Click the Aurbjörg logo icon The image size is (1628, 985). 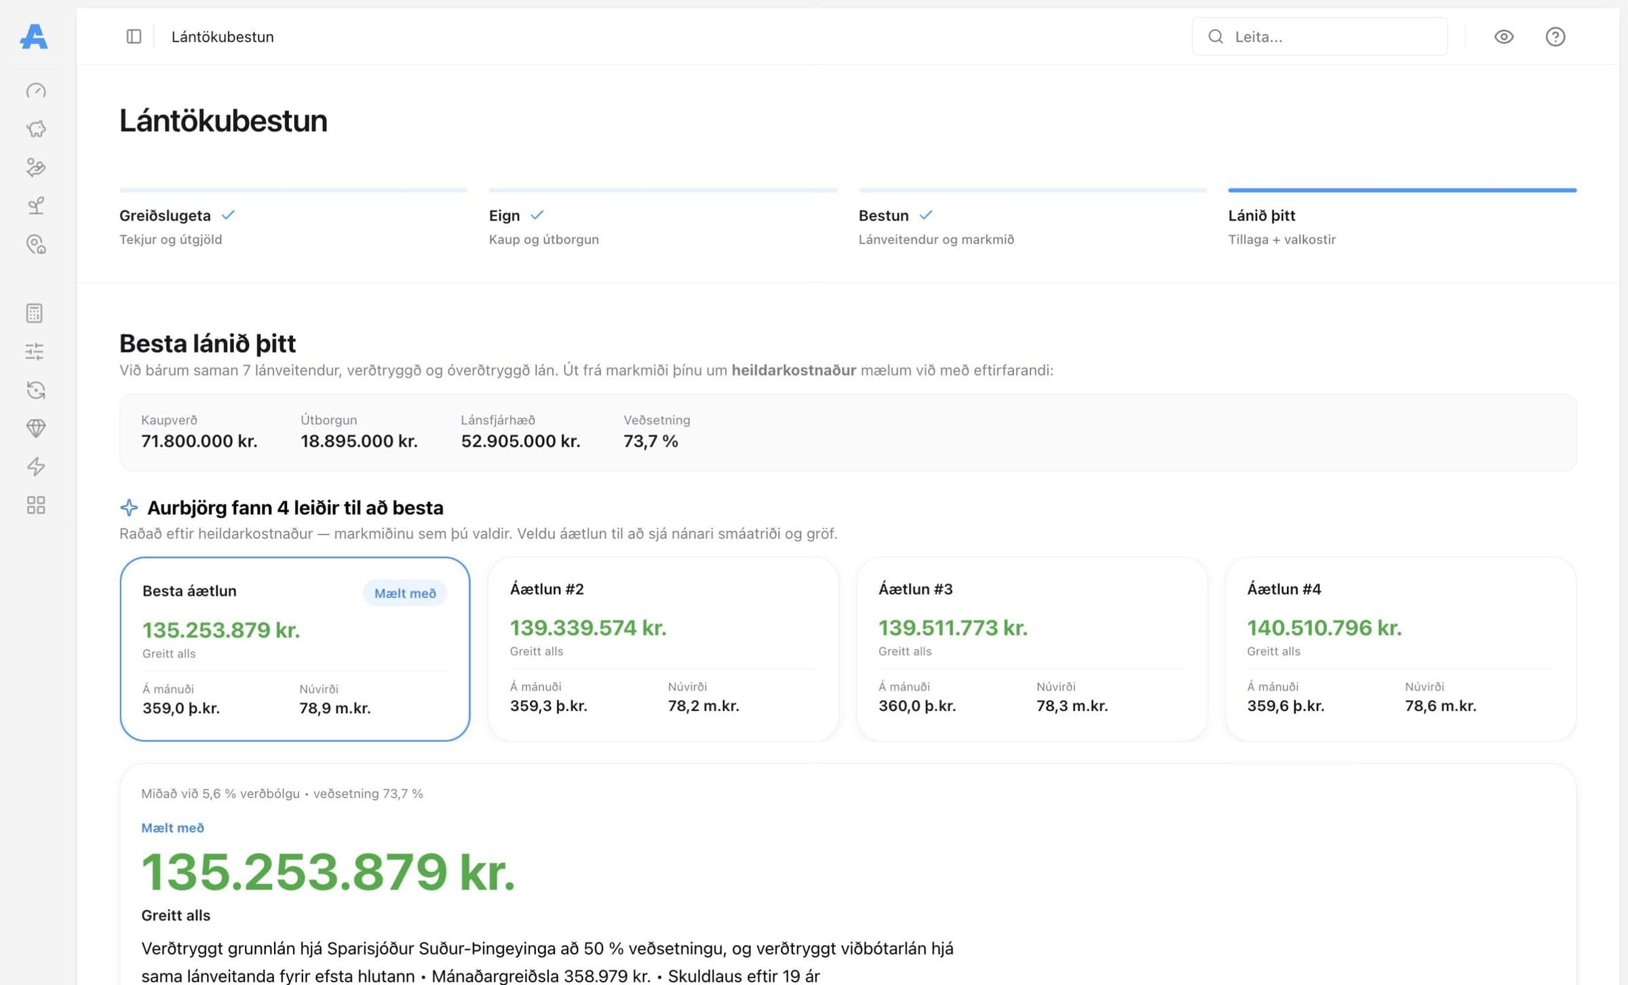point(34,37)
